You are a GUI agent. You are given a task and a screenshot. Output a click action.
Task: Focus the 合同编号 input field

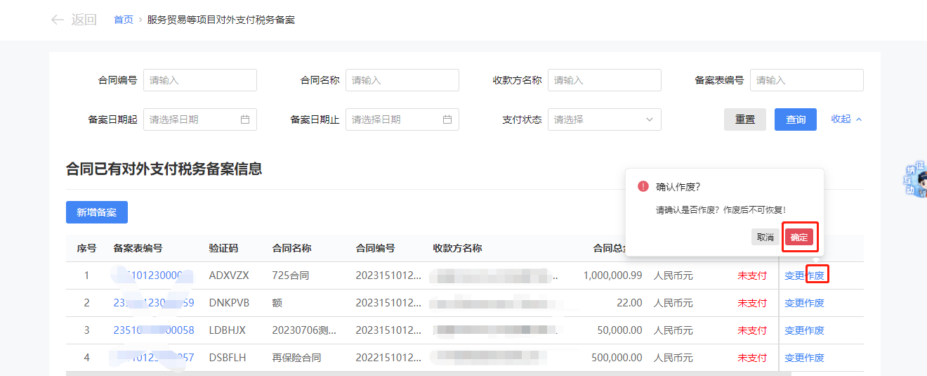200,80
